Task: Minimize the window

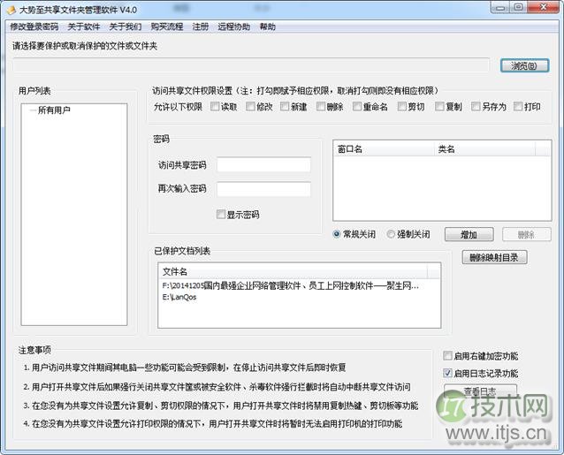Action: [499, 8]
